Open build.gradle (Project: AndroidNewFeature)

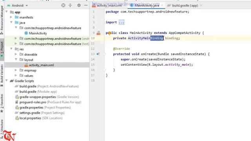(49, 86)
